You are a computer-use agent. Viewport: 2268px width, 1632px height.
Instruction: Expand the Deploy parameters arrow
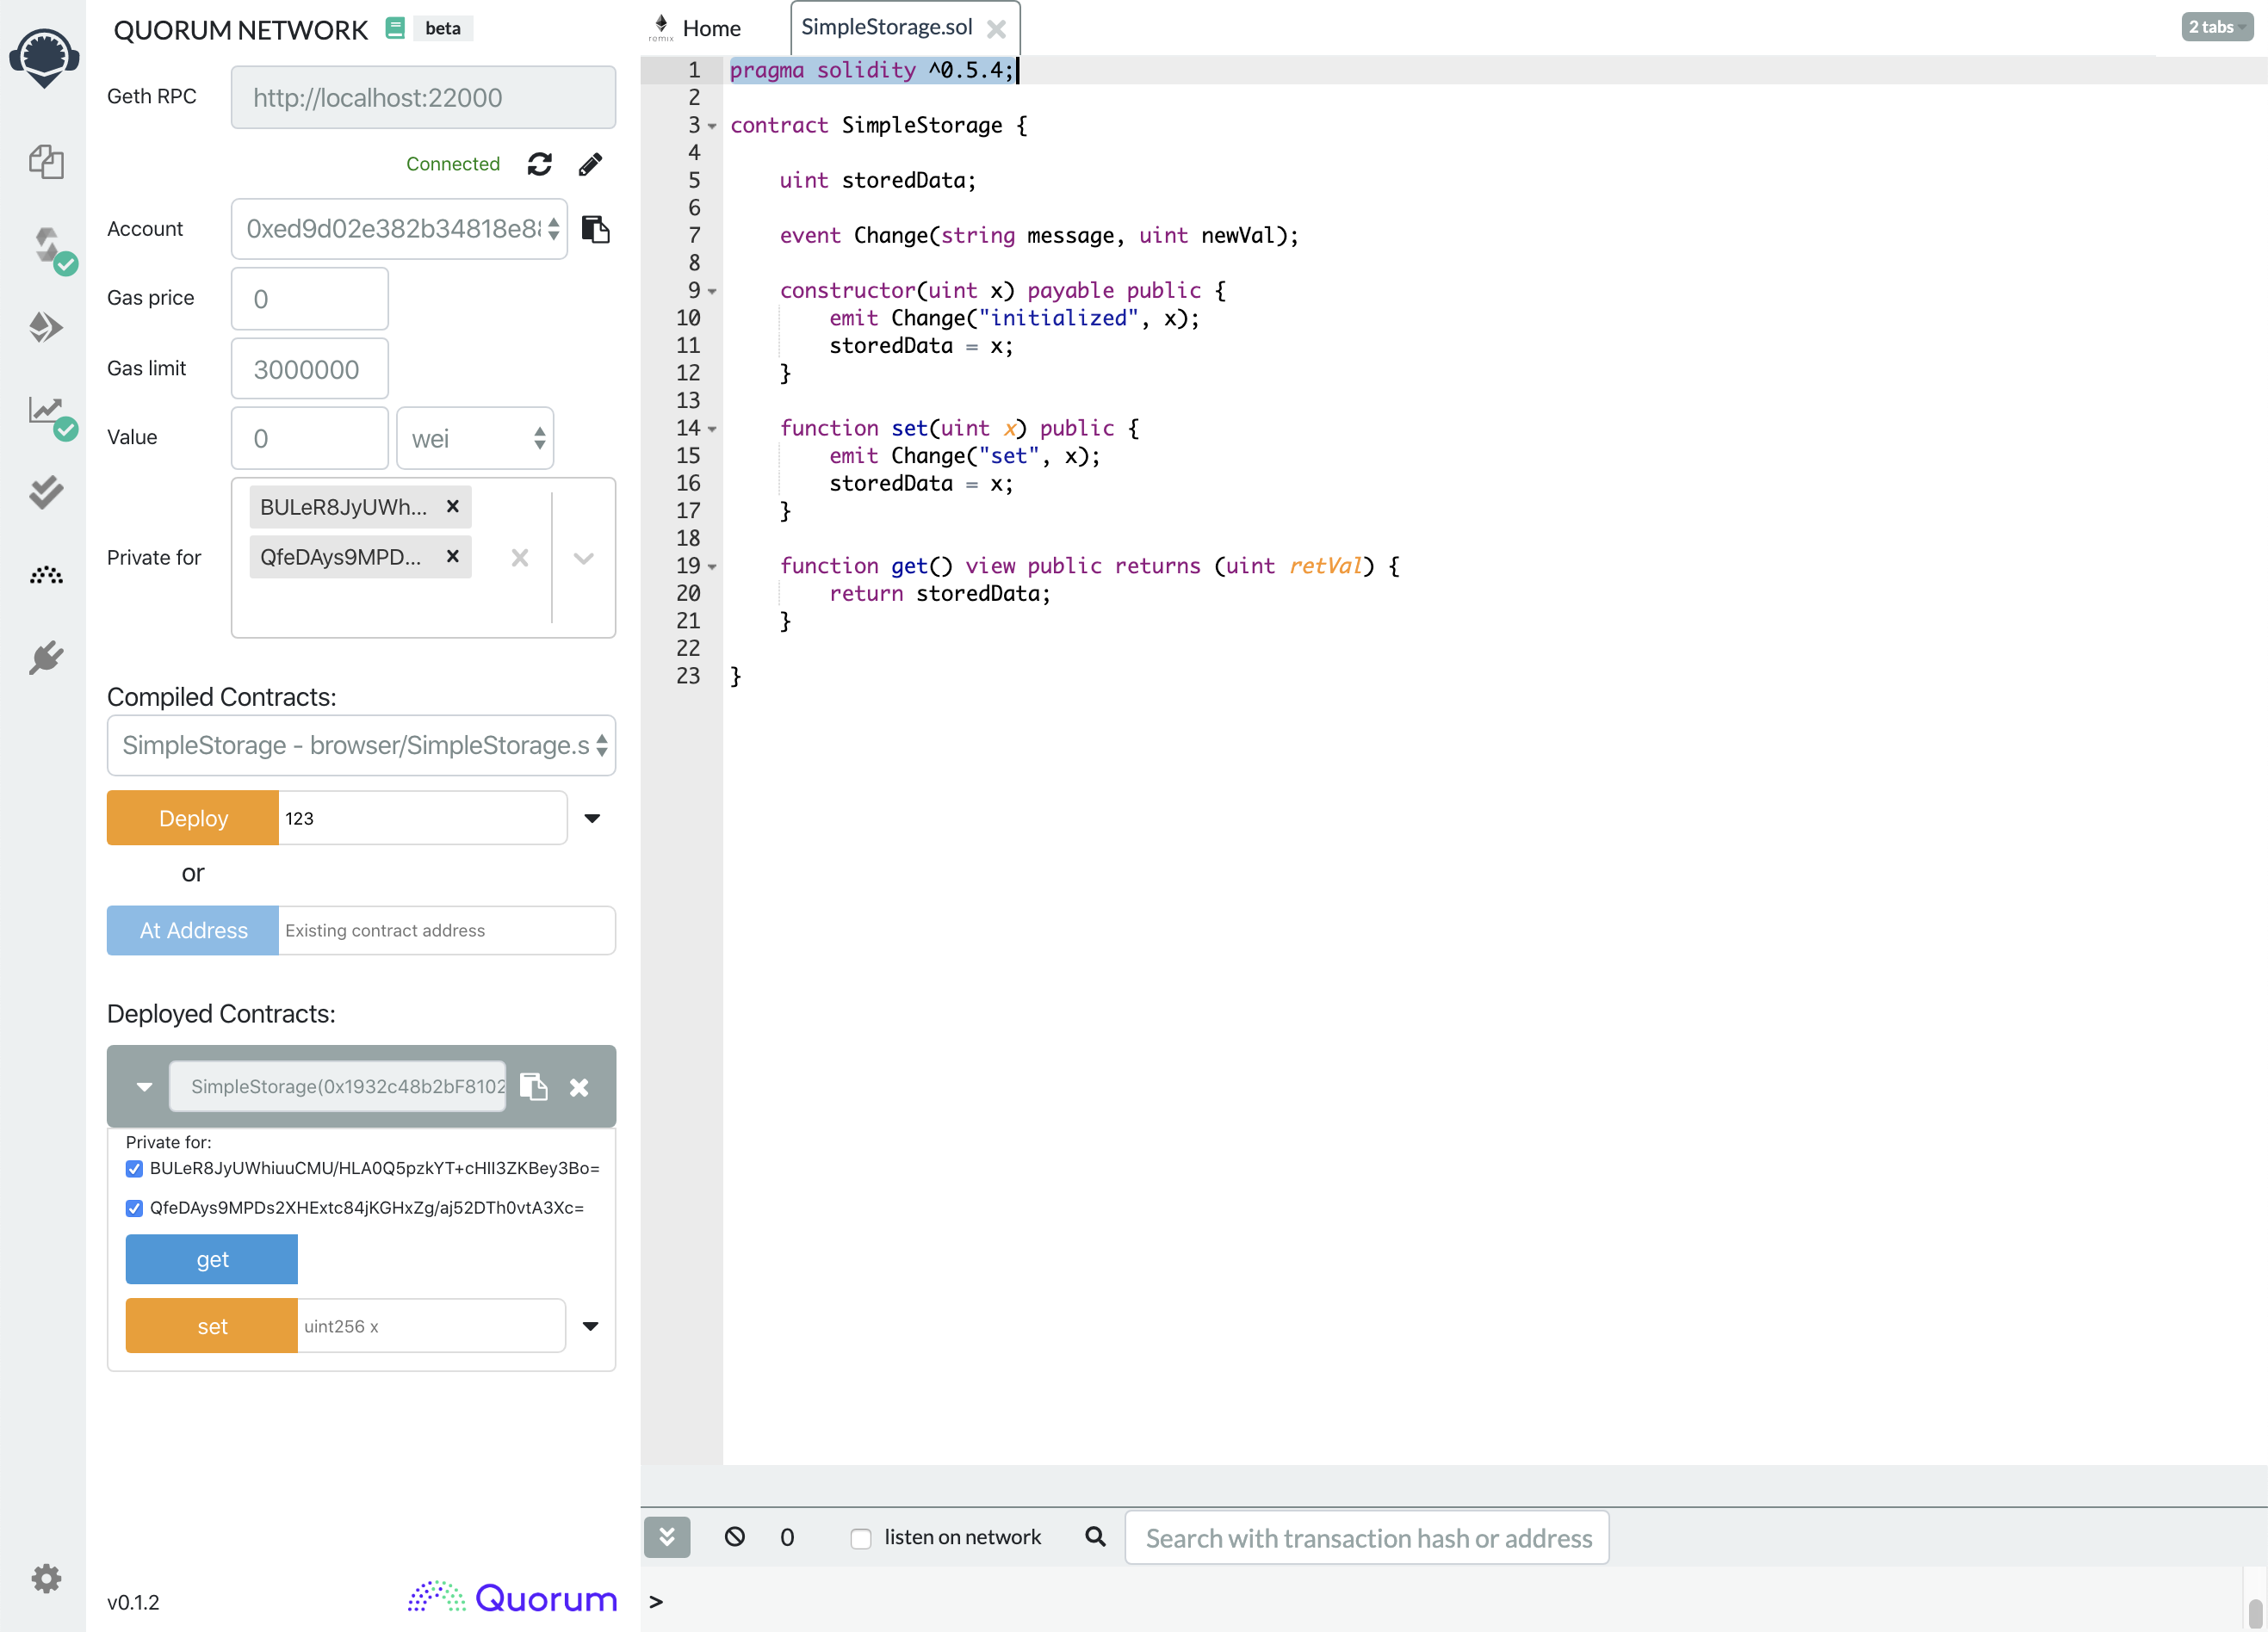tap(592, 818)
